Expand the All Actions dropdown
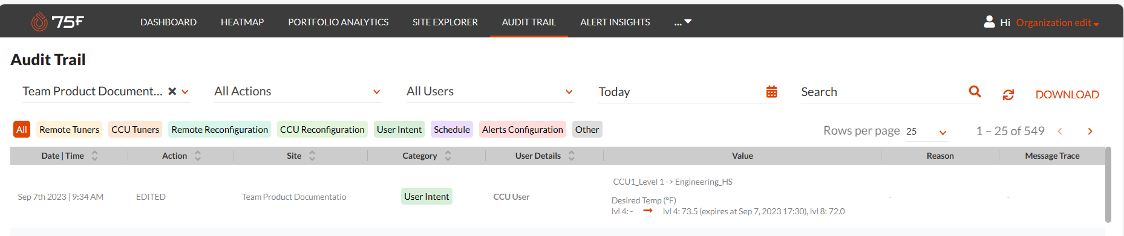Viewport: 1124px width, 236px height. click(297, 92)
